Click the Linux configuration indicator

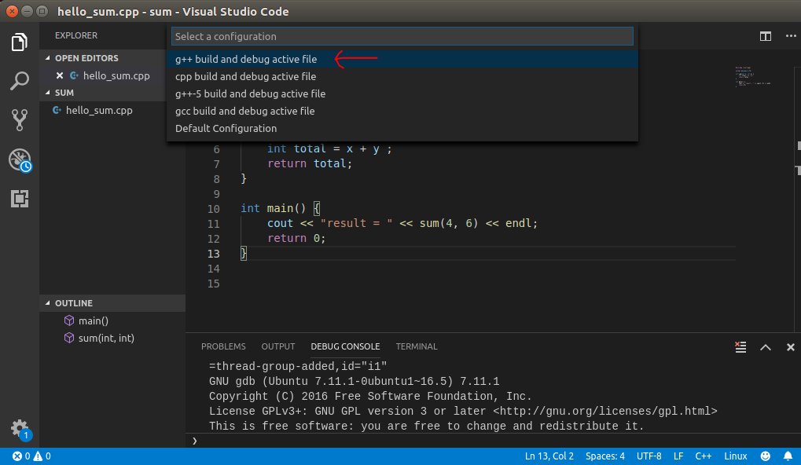click(x=736, y=456)
